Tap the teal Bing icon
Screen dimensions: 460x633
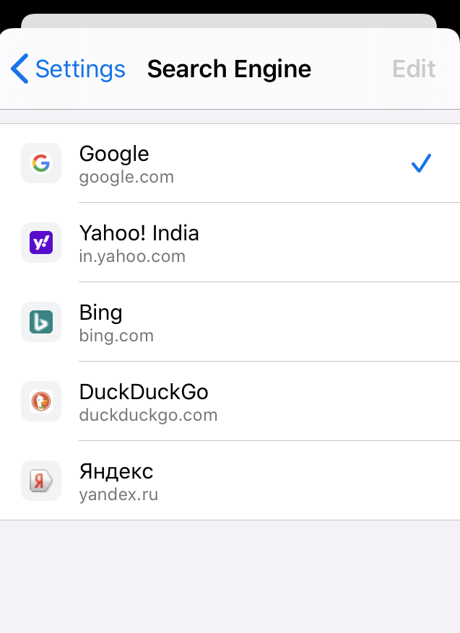(41, 322)
